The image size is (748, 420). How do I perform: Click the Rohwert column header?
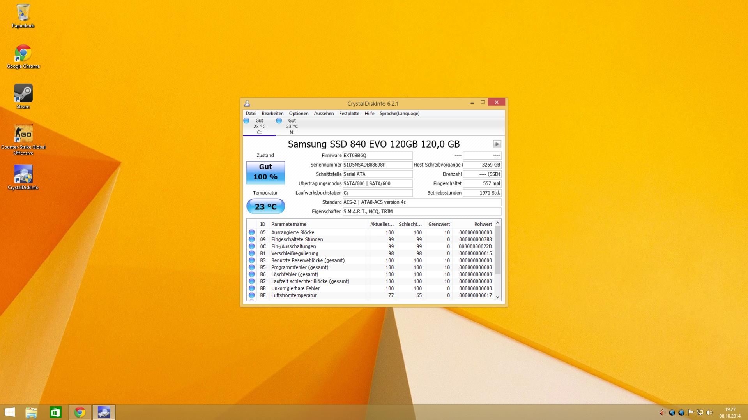point(473,224)
